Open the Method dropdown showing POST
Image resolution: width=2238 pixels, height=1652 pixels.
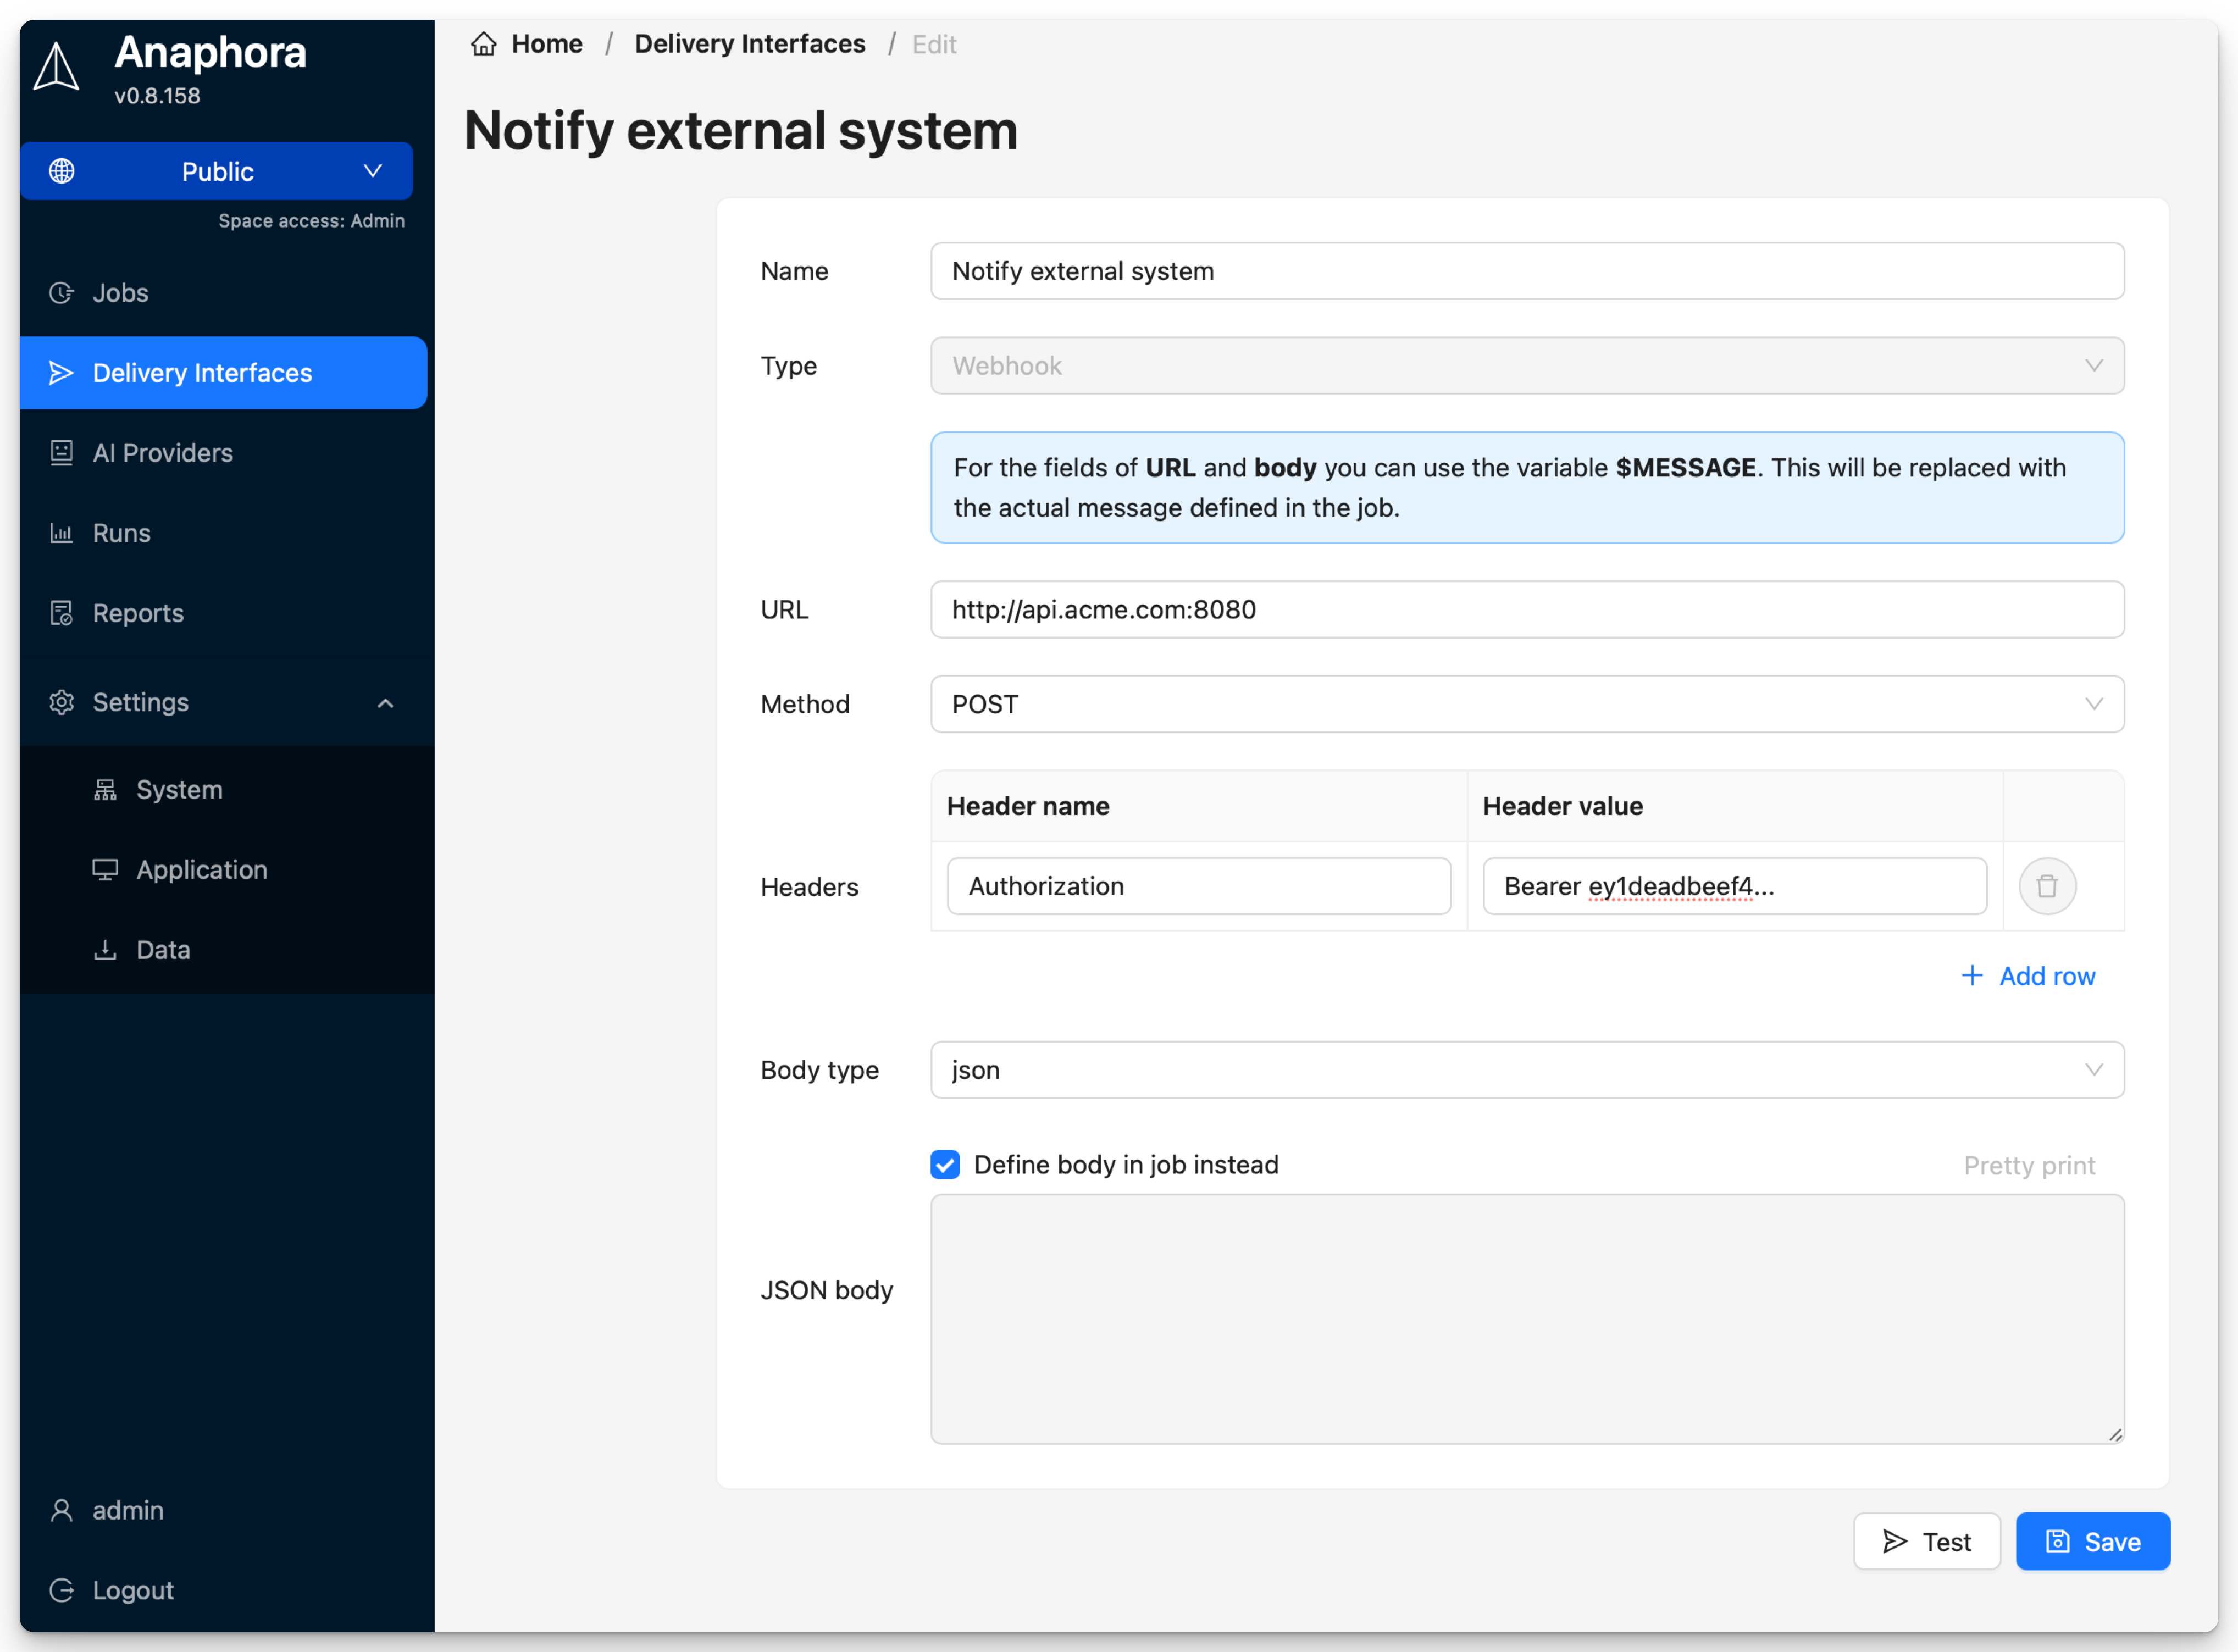1527,704
